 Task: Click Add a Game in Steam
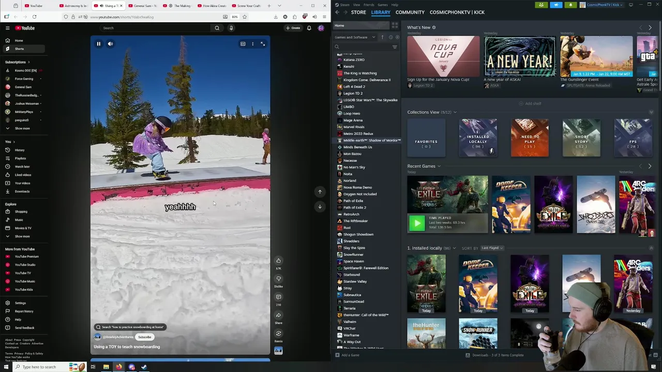click(x=348, y=355)
